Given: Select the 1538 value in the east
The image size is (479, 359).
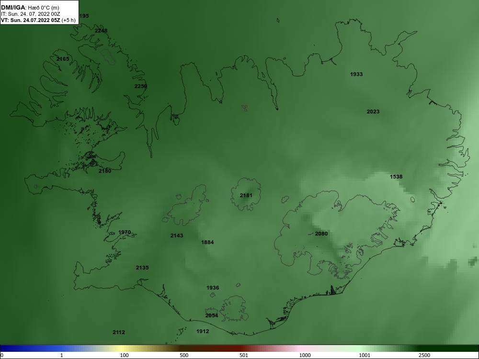Looking at the screenshot, I should (x=396, y=177).
